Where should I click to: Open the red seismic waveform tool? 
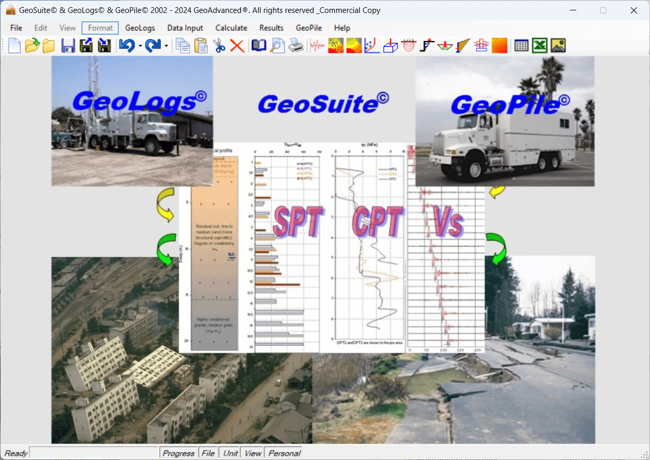[x=317, y=46]
